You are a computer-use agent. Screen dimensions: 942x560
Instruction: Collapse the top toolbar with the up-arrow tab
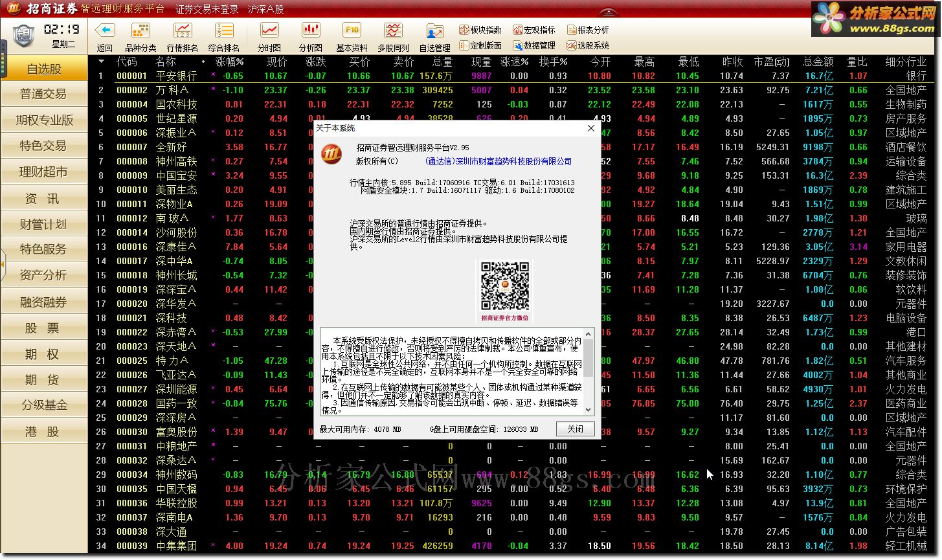[x=607, y=14]
